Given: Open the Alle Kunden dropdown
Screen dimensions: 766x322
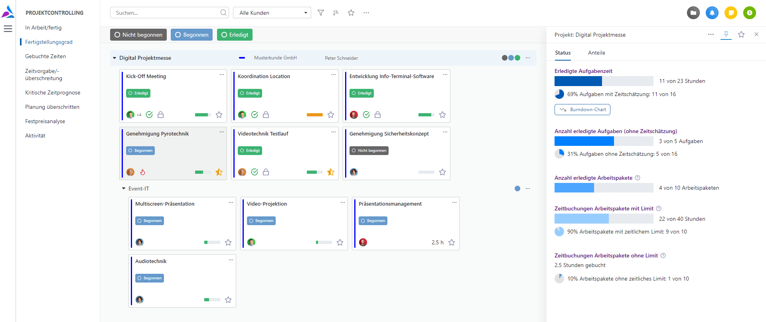Looking at the screenshot, I should (x=272, y=13).
